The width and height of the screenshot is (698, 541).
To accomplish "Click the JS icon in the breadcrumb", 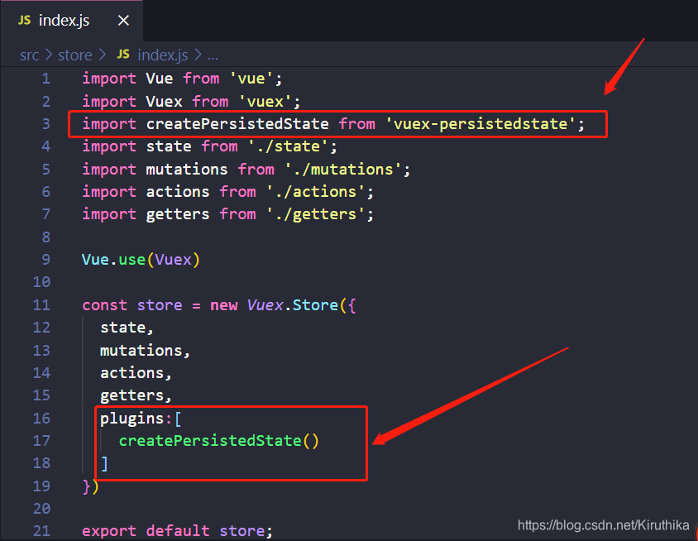I will point(123,55).
